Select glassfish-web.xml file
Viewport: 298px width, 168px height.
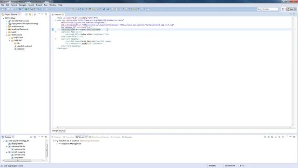(25, 46)
